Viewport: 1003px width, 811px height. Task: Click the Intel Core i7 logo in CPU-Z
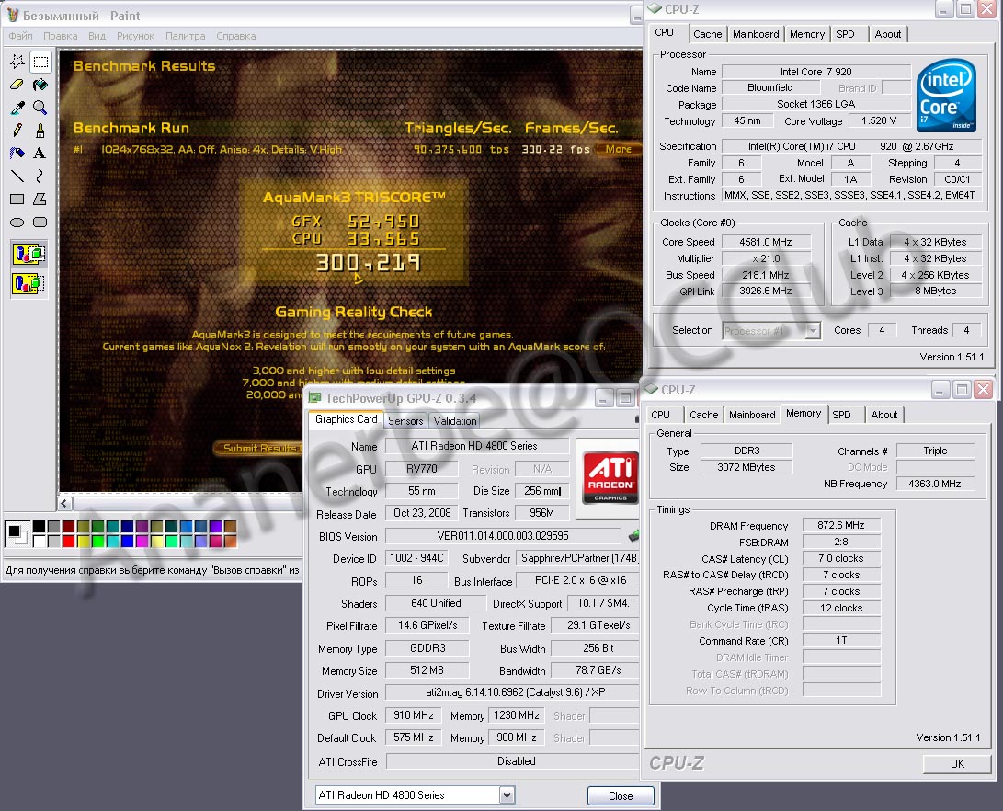[x=946, y=96]
